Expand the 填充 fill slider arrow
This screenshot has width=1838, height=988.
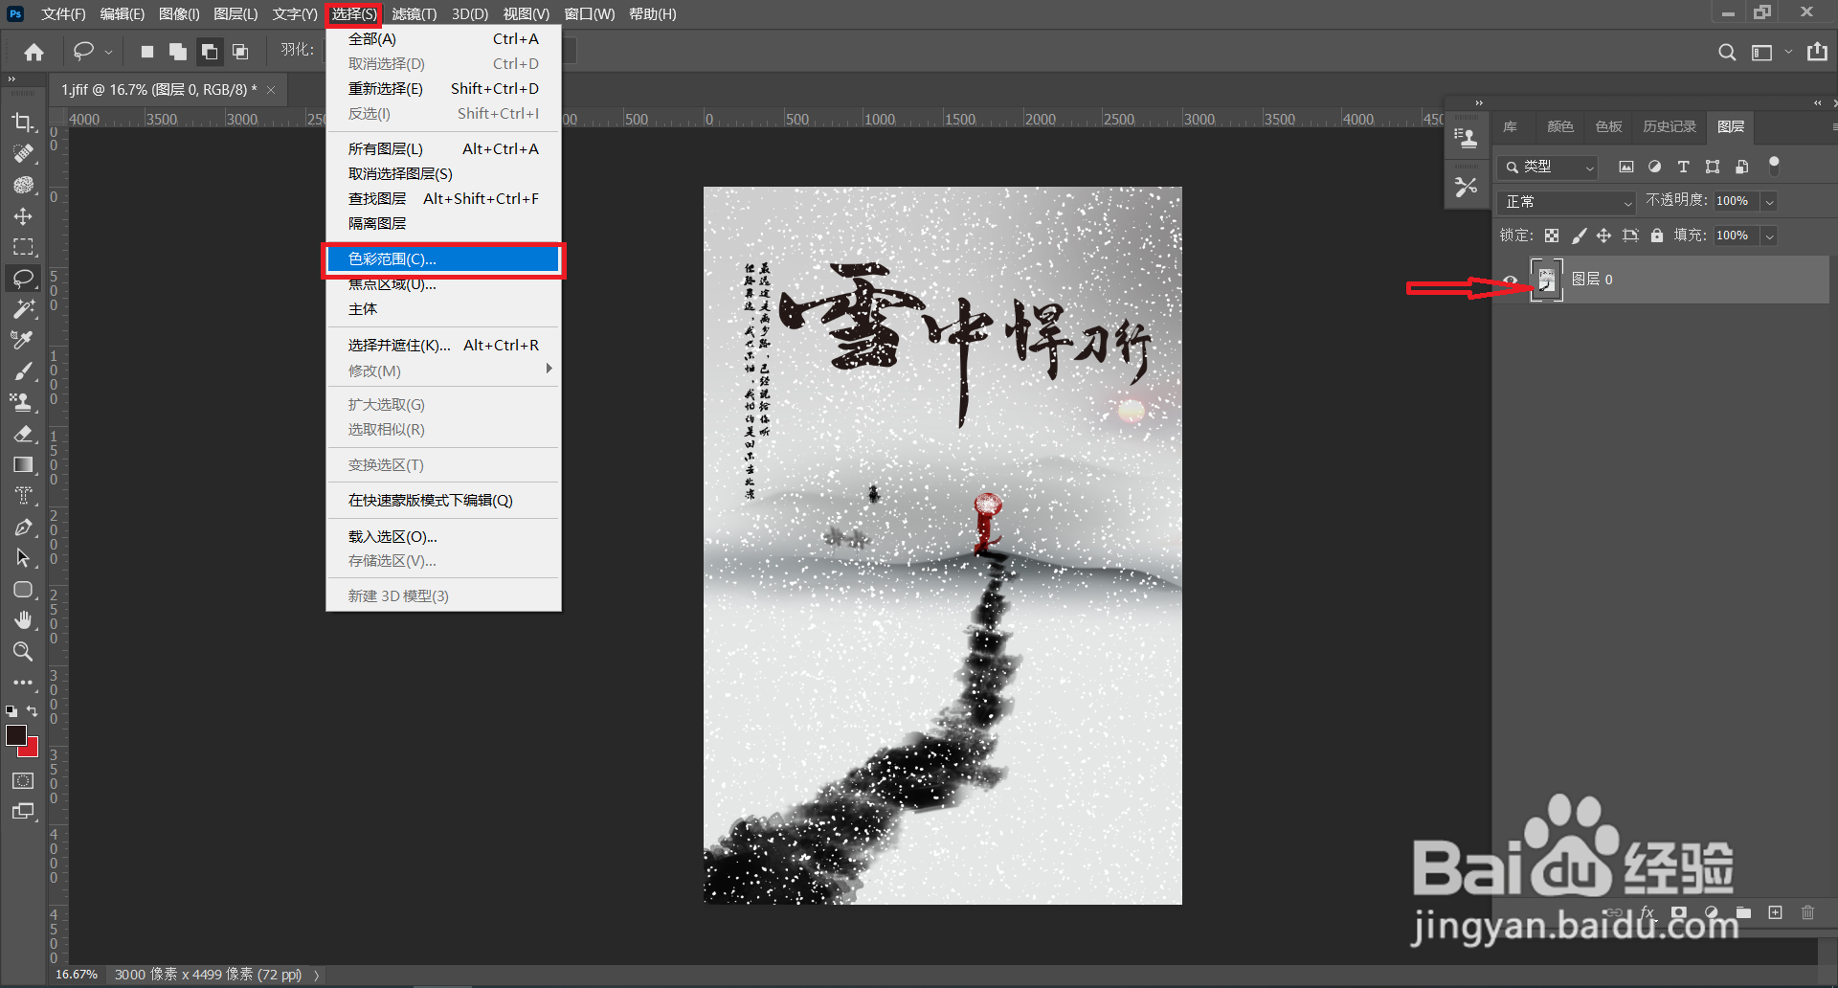(x=1769, y=236)
